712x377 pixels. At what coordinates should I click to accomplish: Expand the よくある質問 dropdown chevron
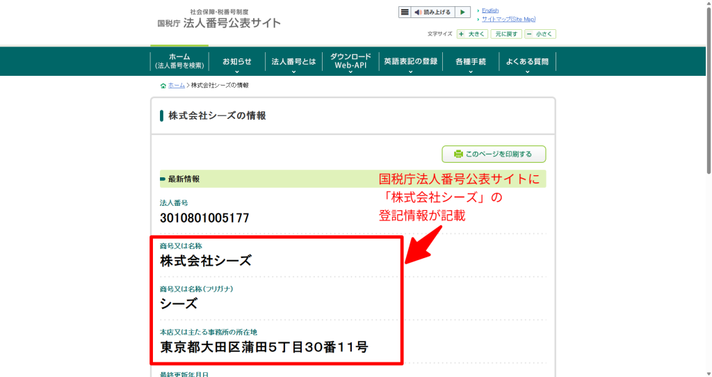click(527, 72)
